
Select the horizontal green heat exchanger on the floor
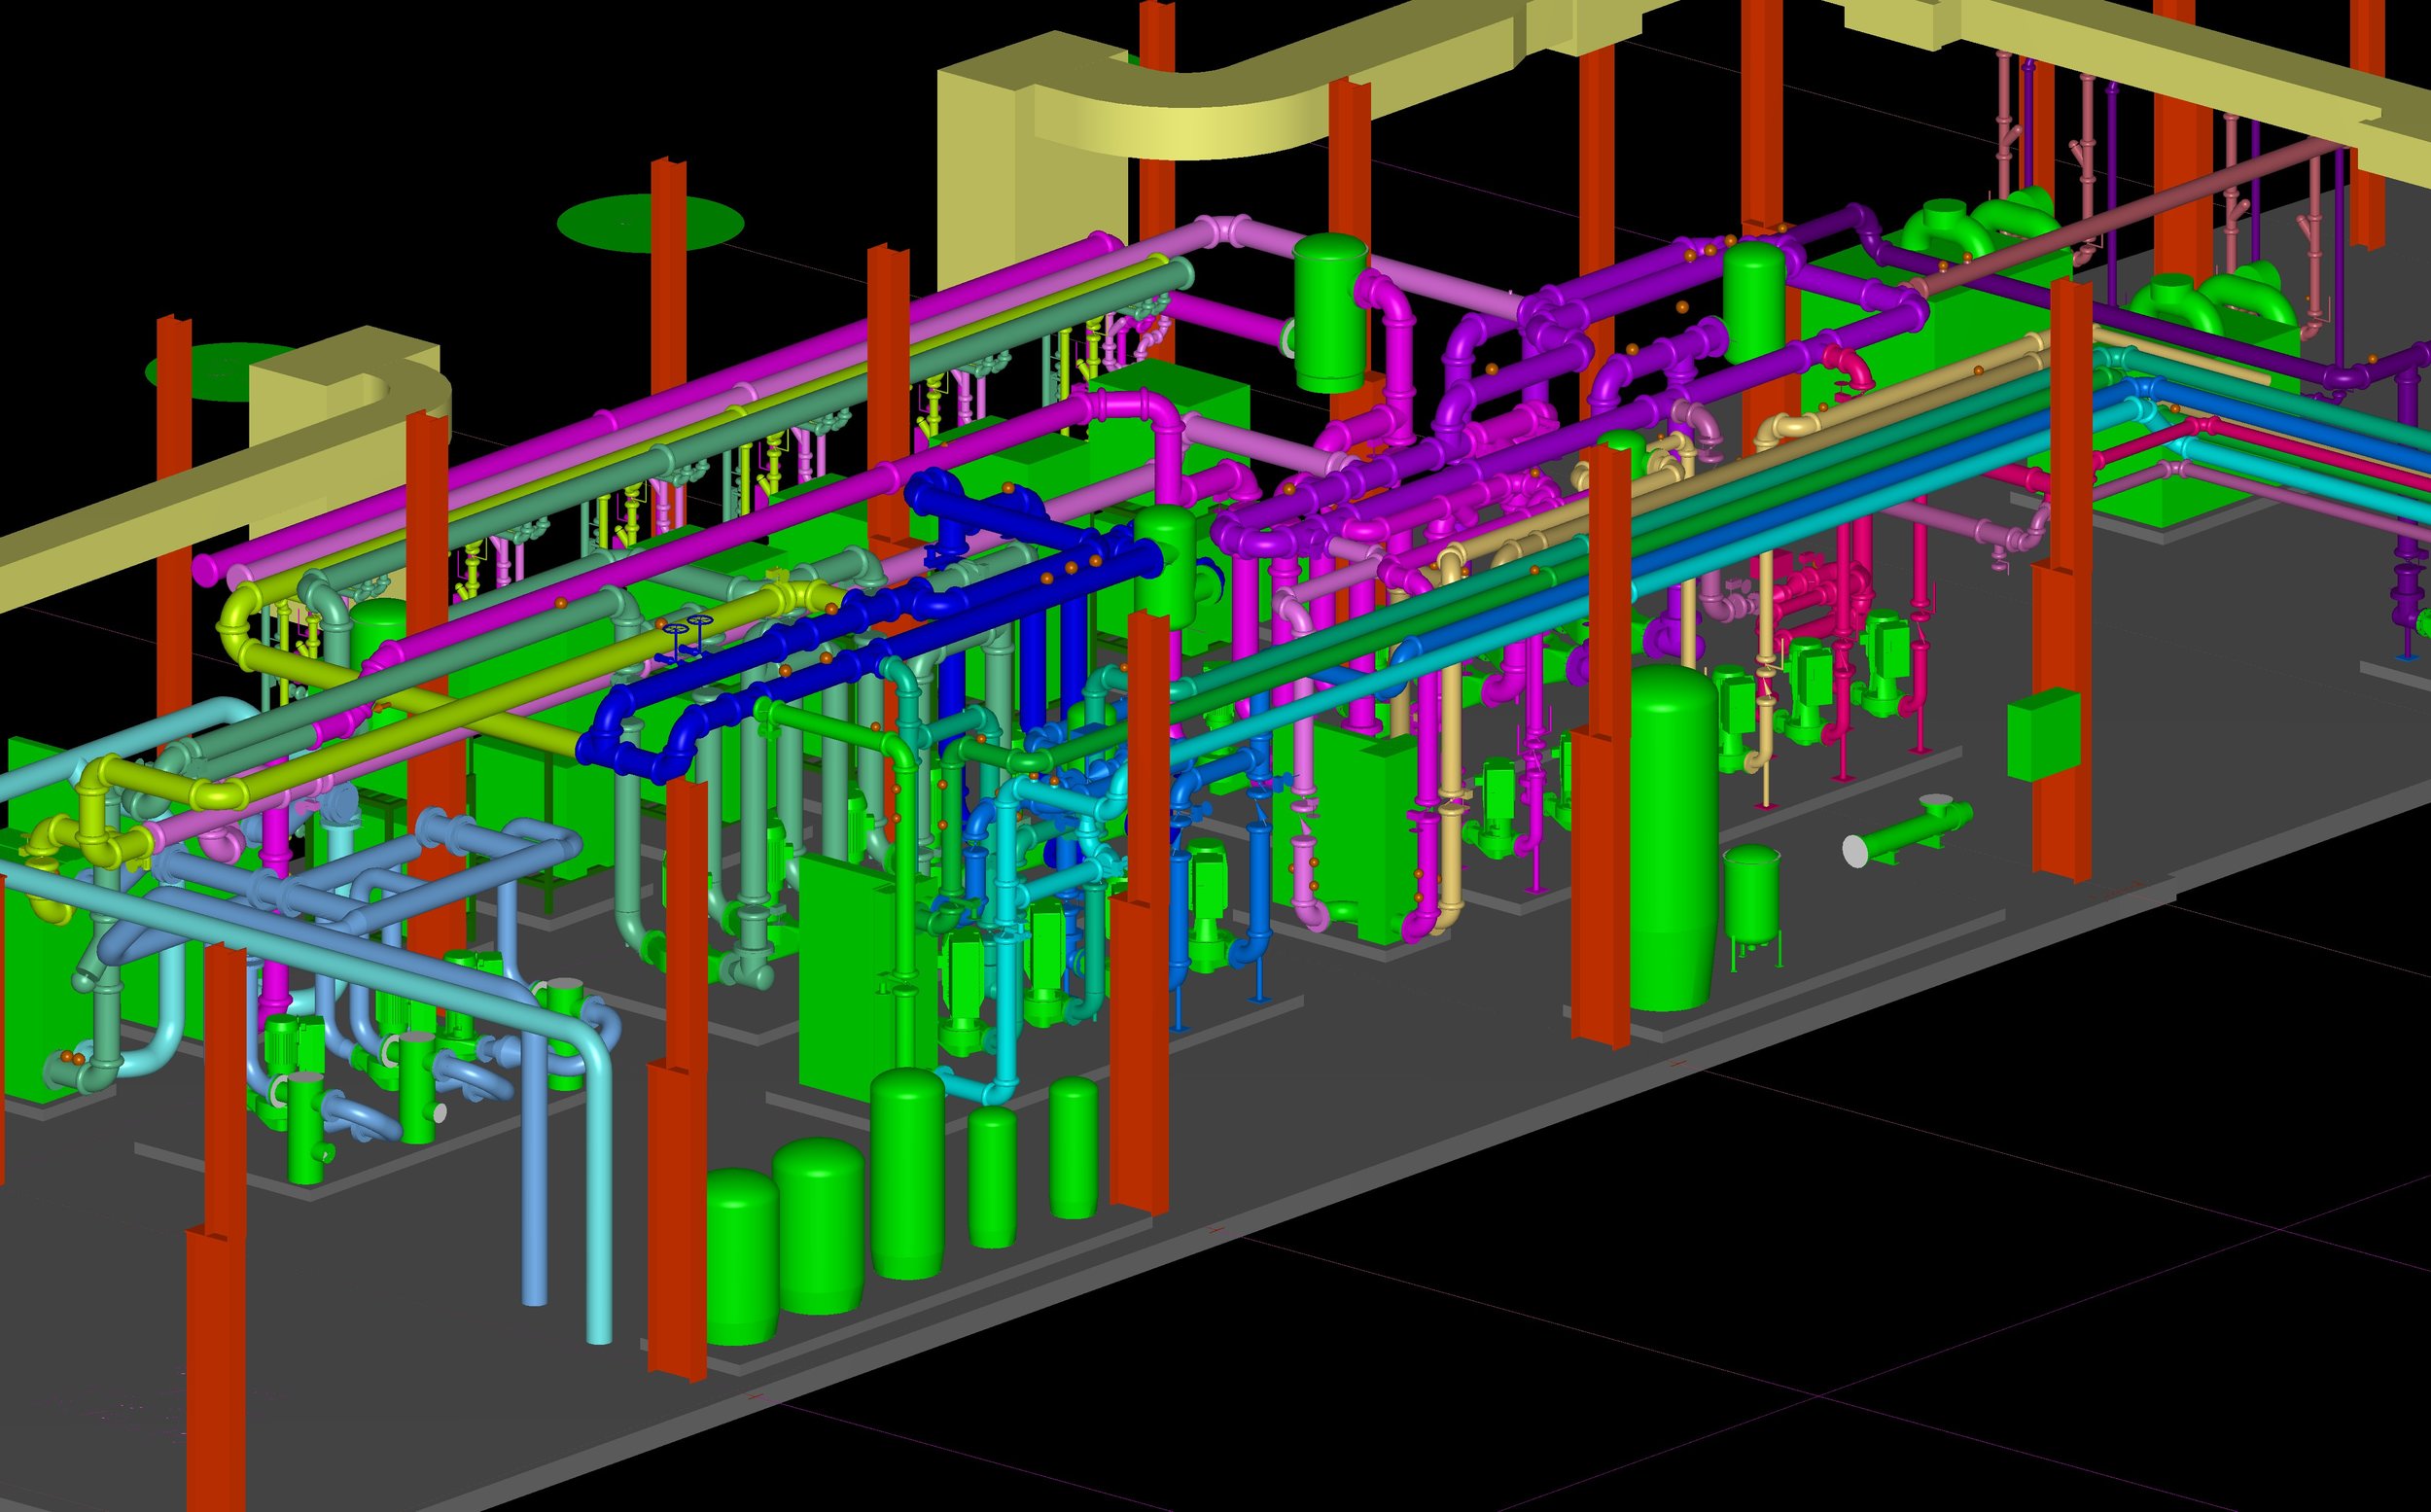click(1908, 831)
